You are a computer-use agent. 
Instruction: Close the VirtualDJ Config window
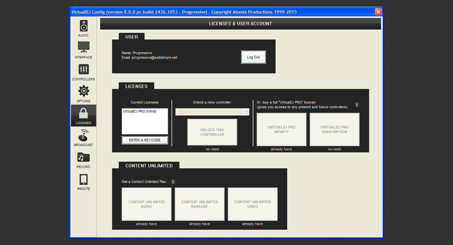[x=378, y=12]
